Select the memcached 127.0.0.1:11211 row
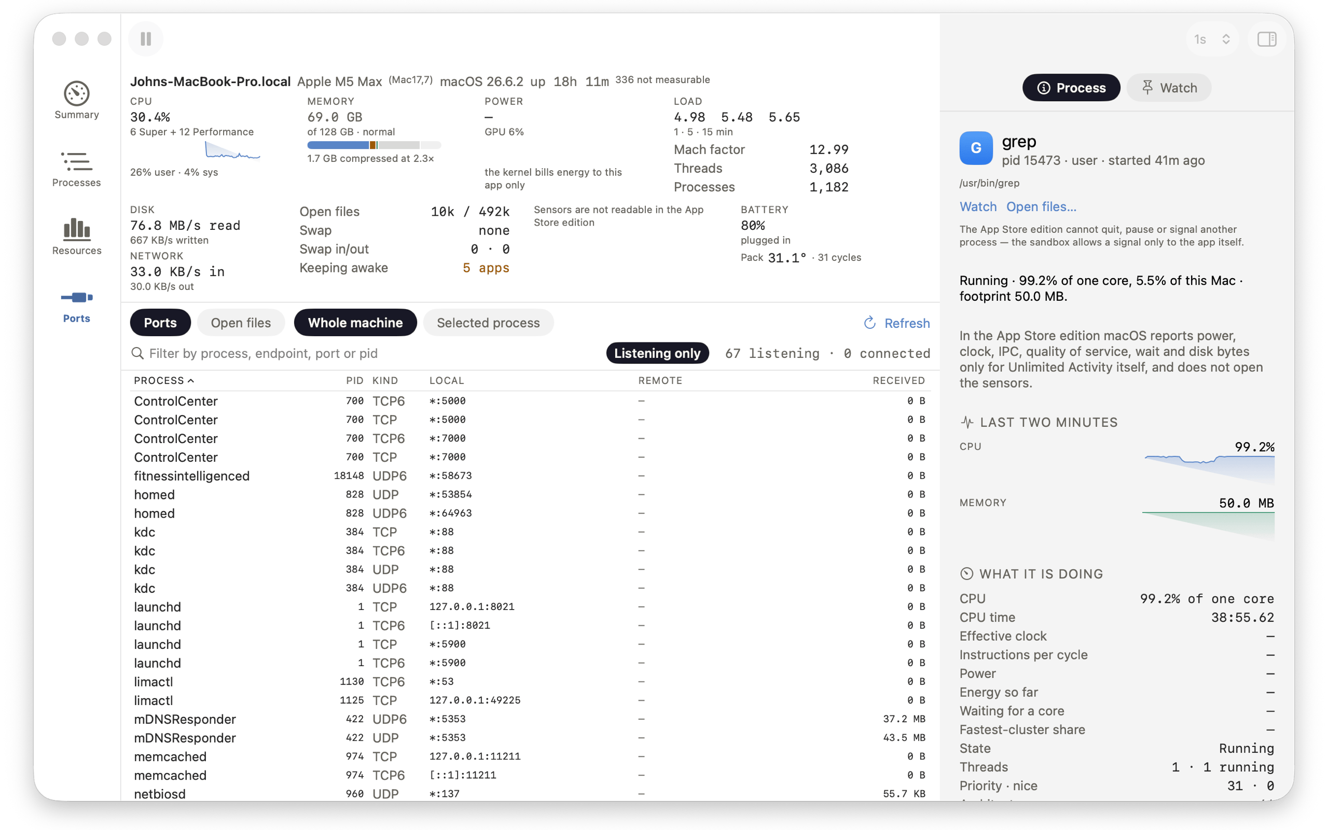Image resolution: width=1328 pixels, height=830 pixels. (x=530, y=756)
